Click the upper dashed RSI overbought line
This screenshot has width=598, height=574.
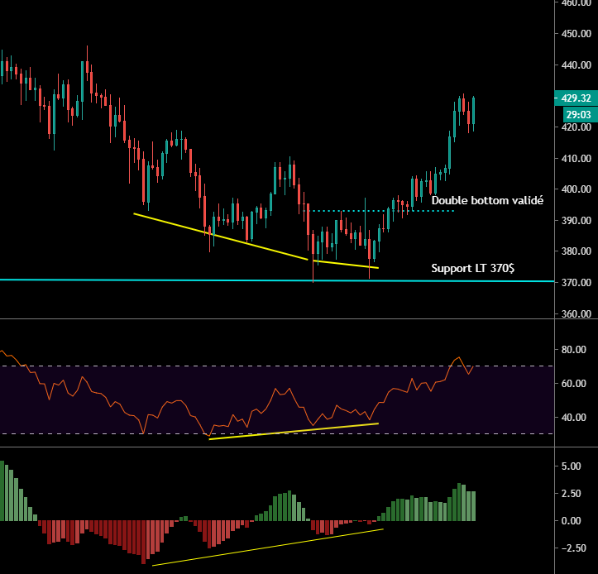click(248, 366)
